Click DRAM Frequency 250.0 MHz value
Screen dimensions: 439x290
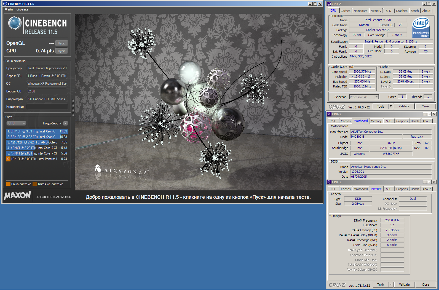[392, 220]
